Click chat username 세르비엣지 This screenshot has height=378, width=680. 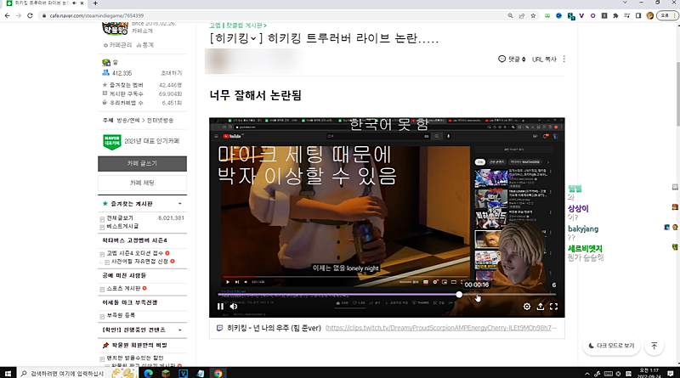(x=585, y=249)
